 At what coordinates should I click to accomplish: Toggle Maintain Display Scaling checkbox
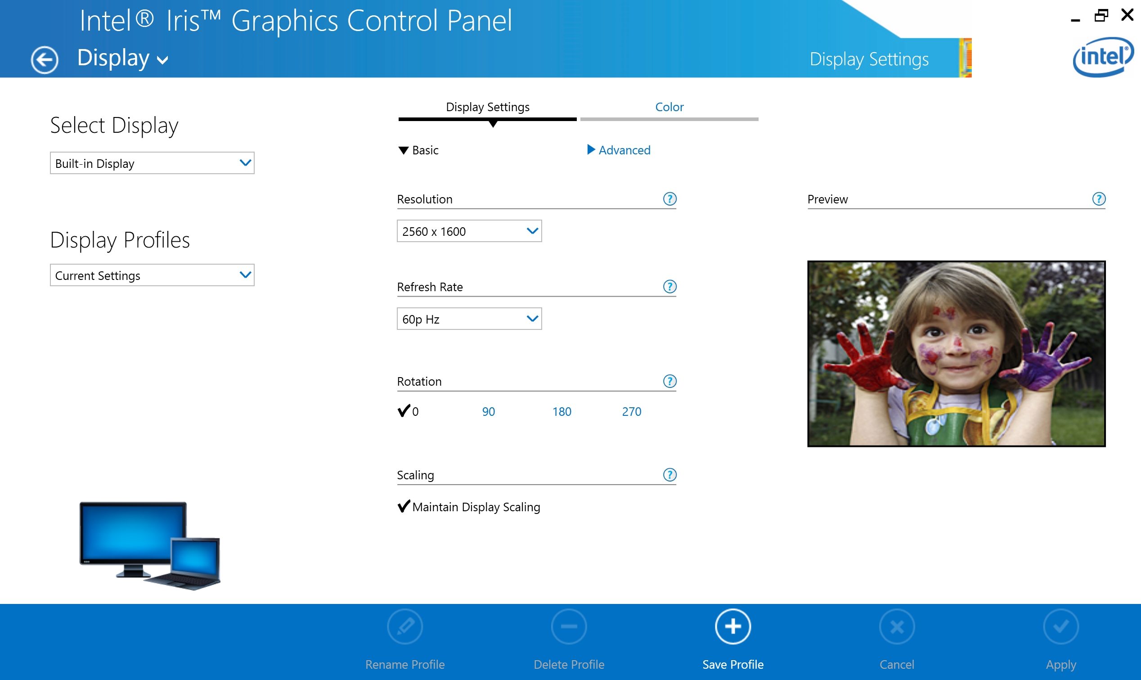coord(404,506)
